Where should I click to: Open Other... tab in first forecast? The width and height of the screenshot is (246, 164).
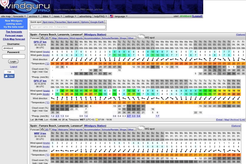tap(131, 38)
